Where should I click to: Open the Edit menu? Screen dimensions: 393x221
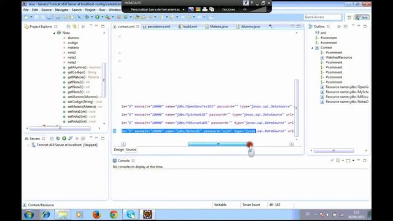pos(35,10)
